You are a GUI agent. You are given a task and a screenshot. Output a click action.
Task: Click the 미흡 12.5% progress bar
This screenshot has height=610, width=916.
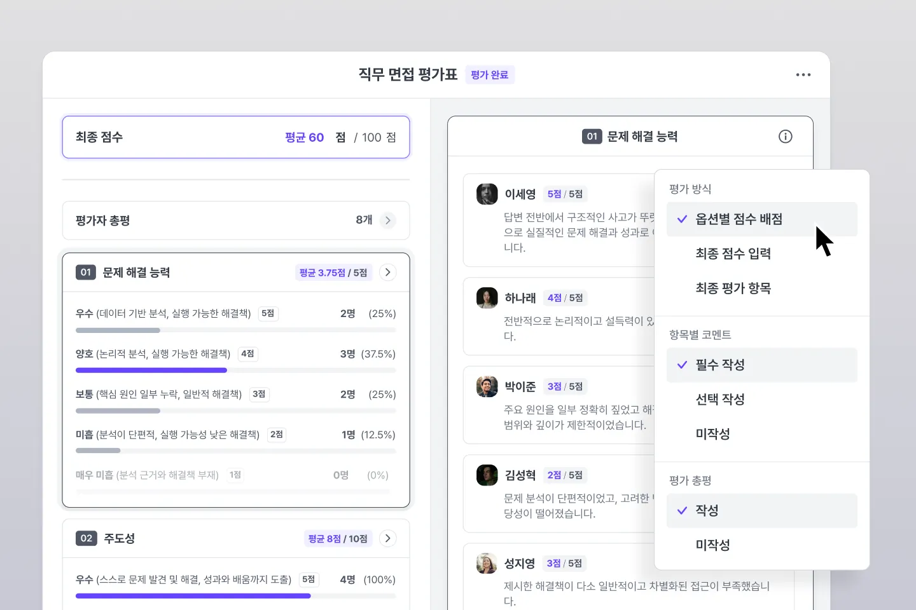(236, 451)
